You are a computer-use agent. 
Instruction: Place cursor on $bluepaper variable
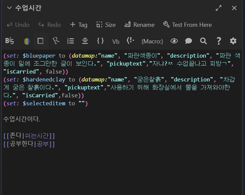tap(39, 56)
